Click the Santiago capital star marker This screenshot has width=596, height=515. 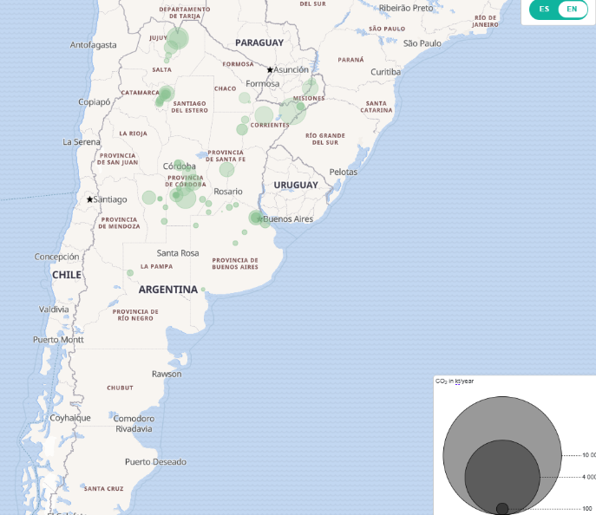tap(89, 199)
